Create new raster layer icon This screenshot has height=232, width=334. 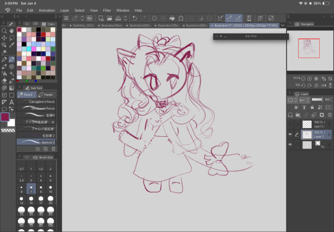coord(290,115)
